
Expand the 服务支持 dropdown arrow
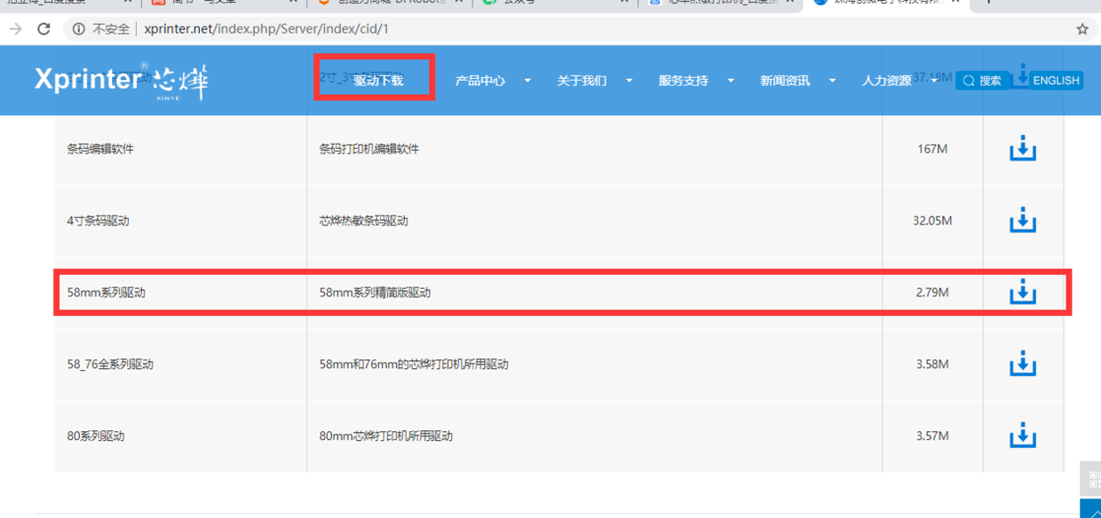tap(731, 81)
